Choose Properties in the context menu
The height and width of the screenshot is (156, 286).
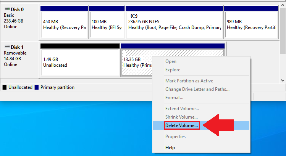click(x=201, y=137)
